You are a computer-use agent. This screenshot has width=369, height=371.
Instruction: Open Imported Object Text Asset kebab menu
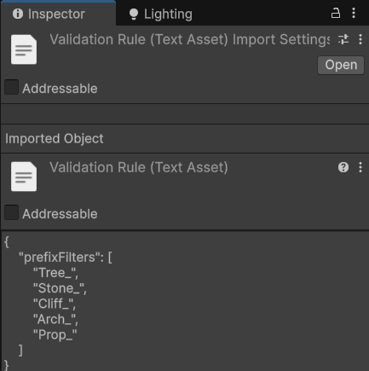360,167
